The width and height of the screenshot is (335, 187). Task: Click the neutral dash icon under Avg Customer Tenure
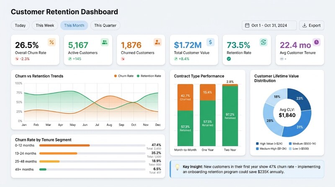click(282, 59)
